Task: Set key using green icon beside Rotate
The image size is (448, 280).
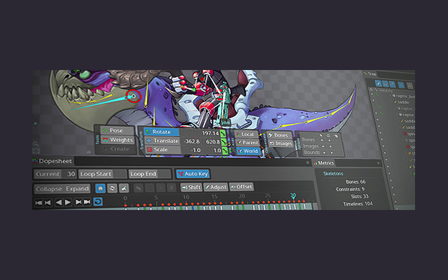Action: pos(223,133)
